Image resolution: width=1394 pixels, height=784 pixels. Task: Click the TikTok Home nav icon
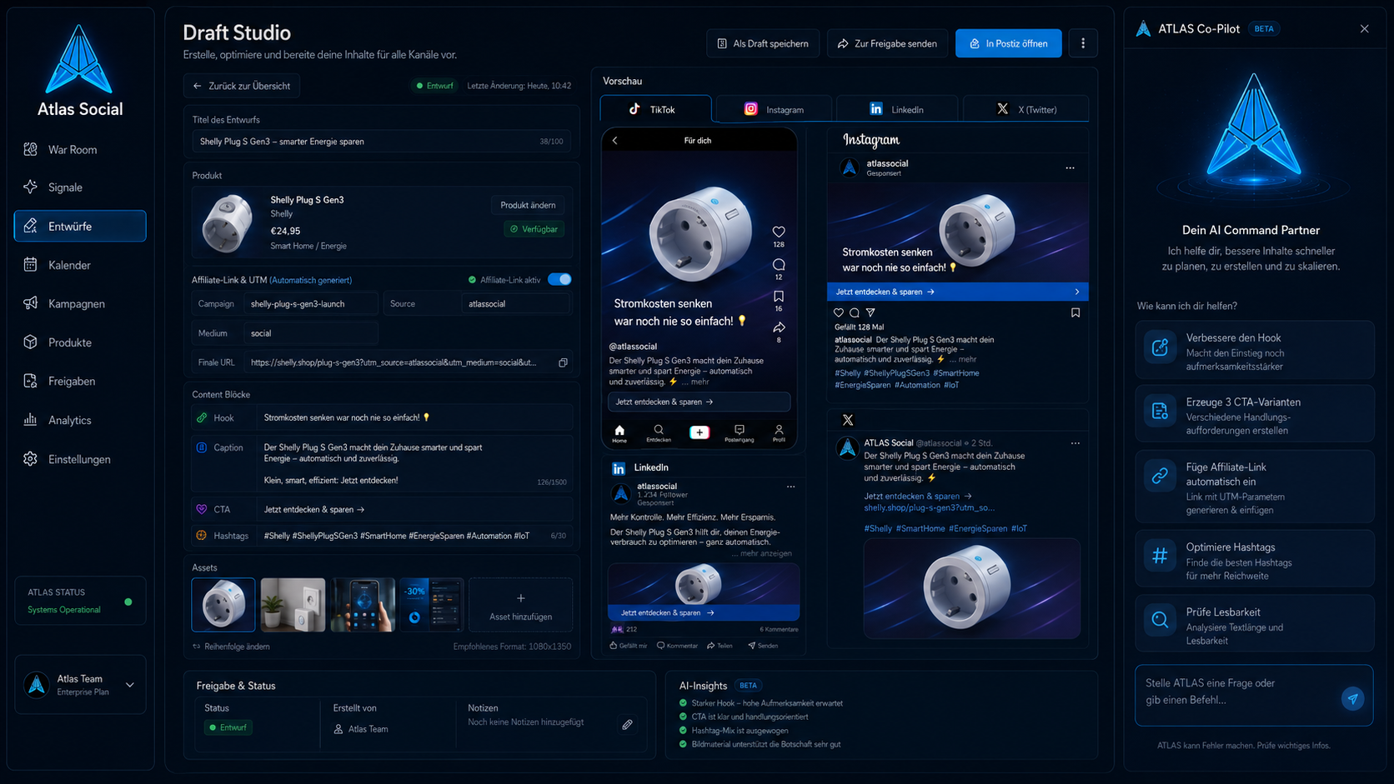tap(619, 433)
